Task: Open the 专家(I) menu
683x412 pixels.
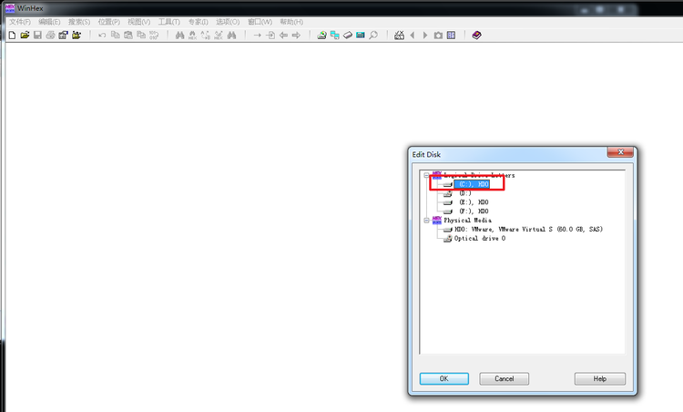Action: 199,22
